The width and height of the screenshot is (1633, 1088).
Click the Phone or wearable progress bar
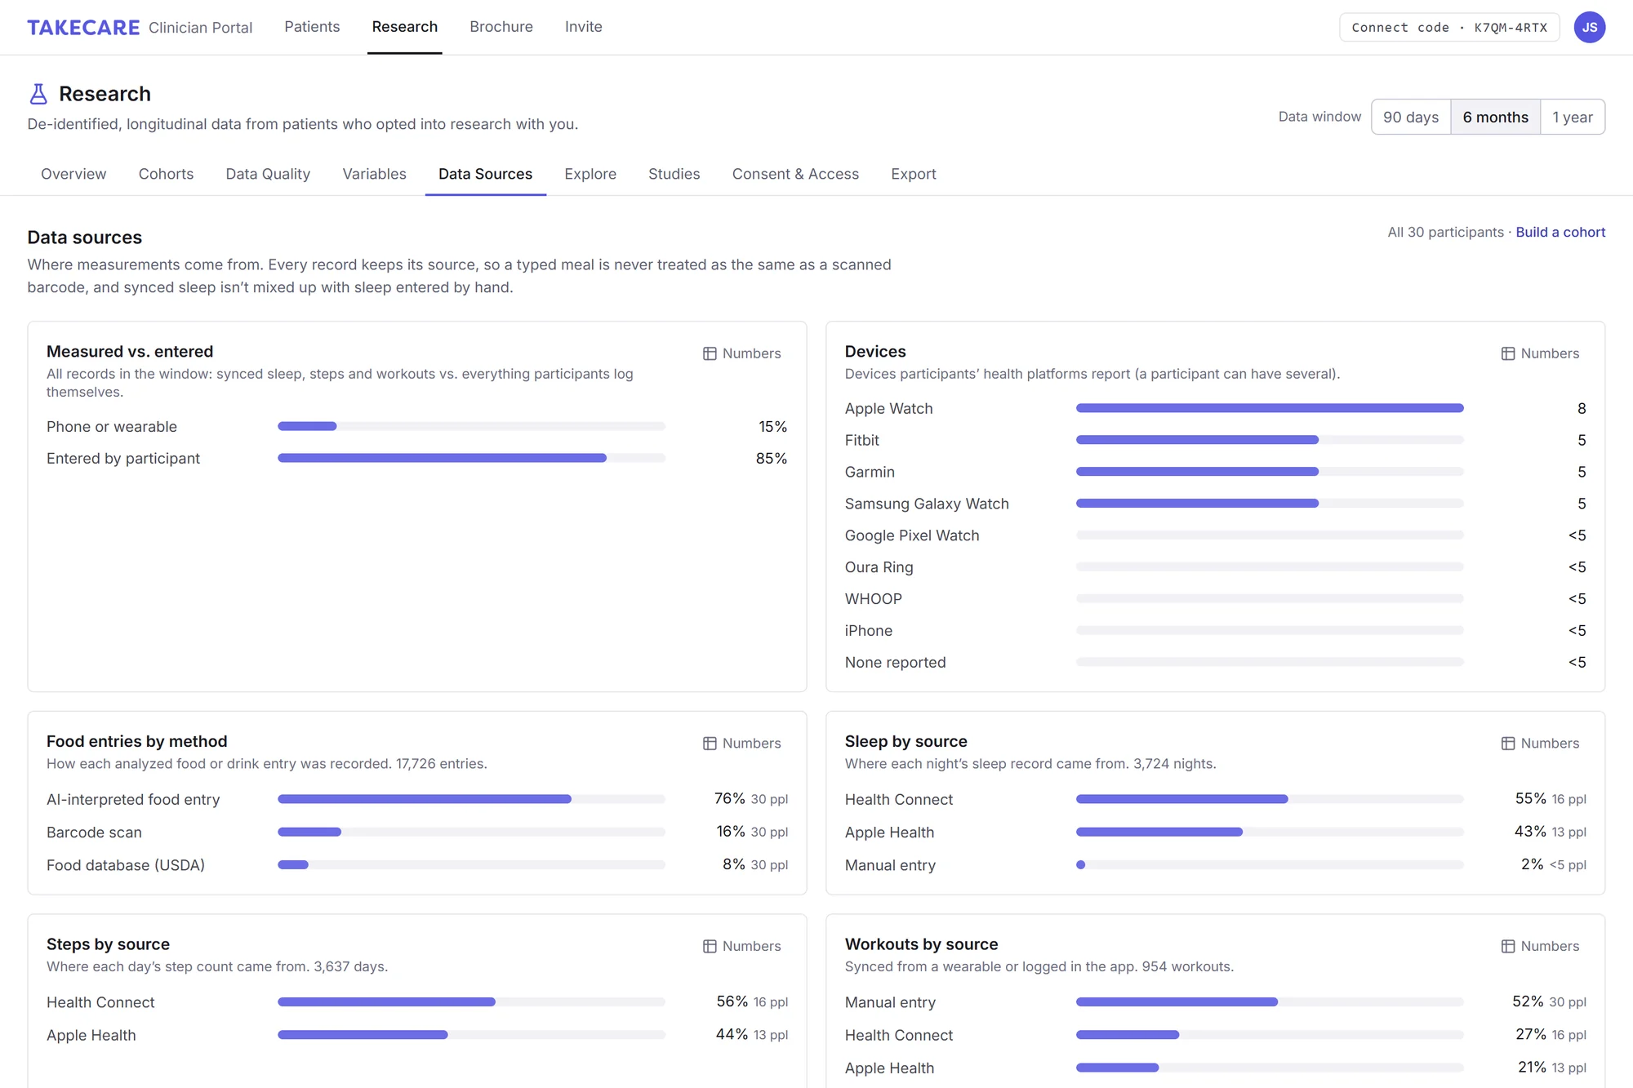tap(471, 426)
